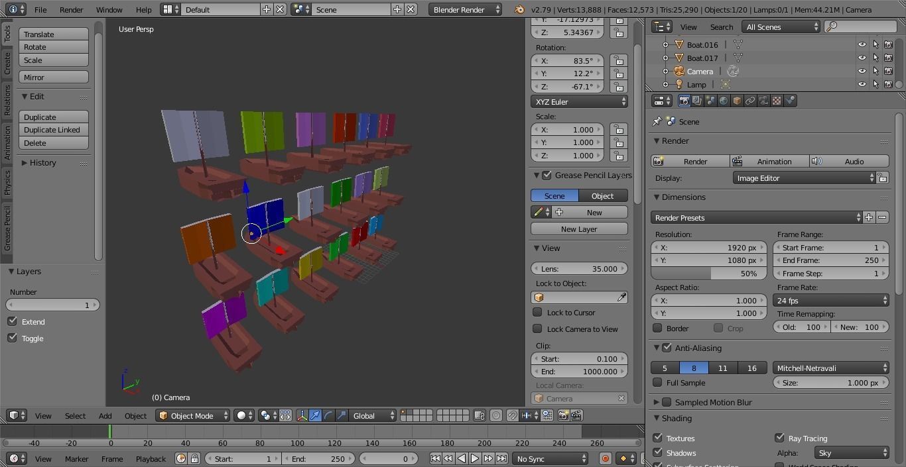Select the scale manipulator icon
Screen dimensions: 906x467
pos(342,415)
